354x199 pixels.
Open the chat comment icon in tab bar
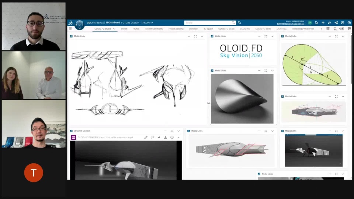click(349, 29)
